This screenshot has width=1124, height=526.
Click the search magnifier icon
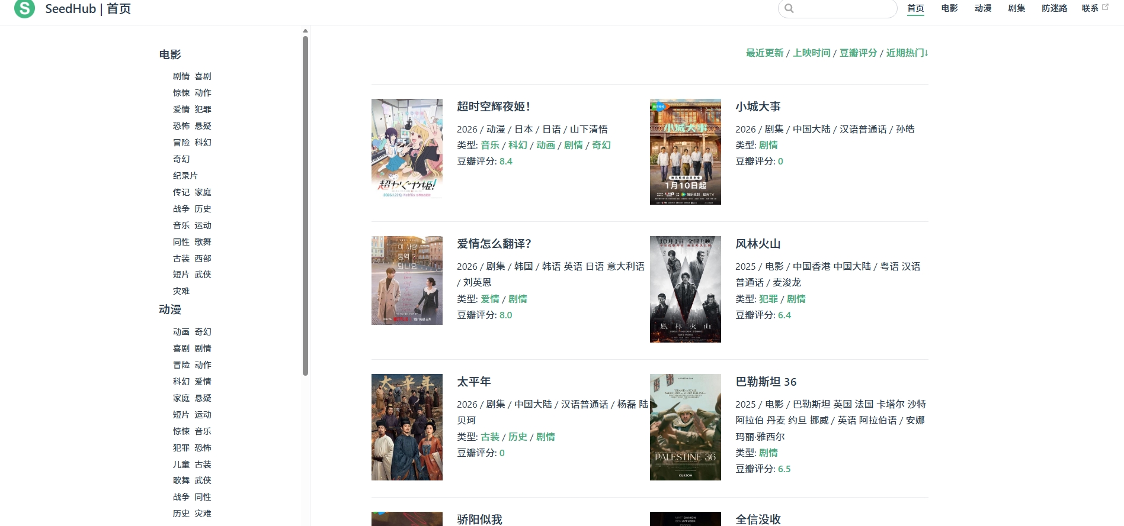(789, 8)
